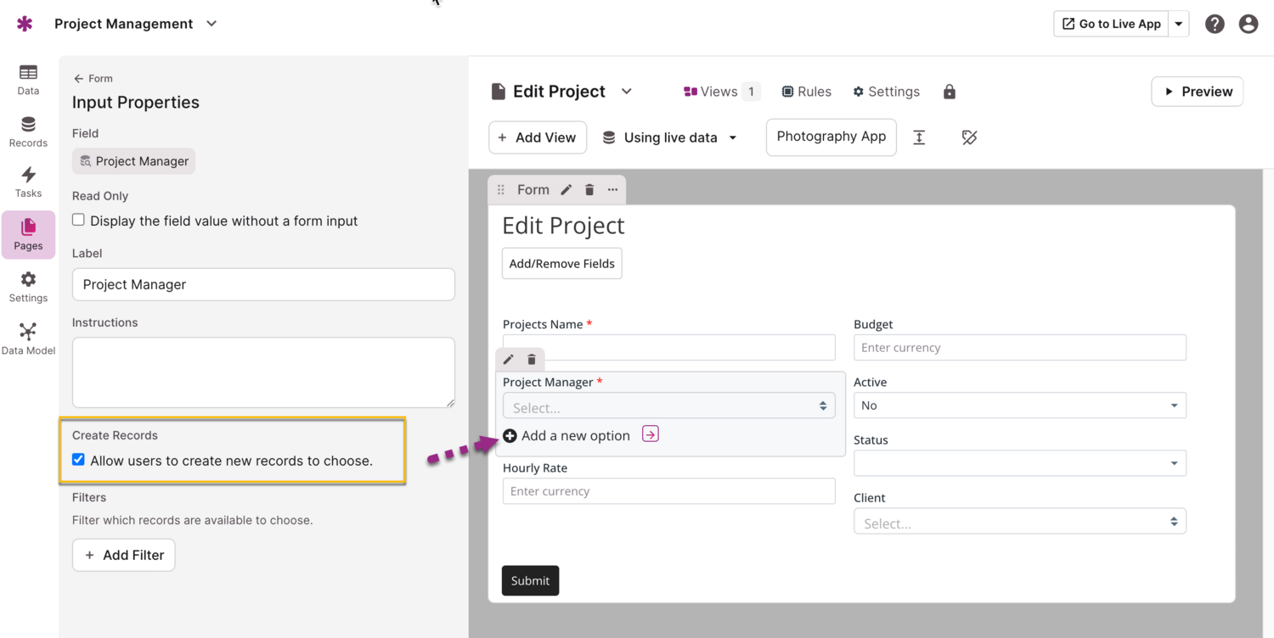Screen dimensions: 1274x638
Task: Switch to the Rules tab
Action: (806, 92)
